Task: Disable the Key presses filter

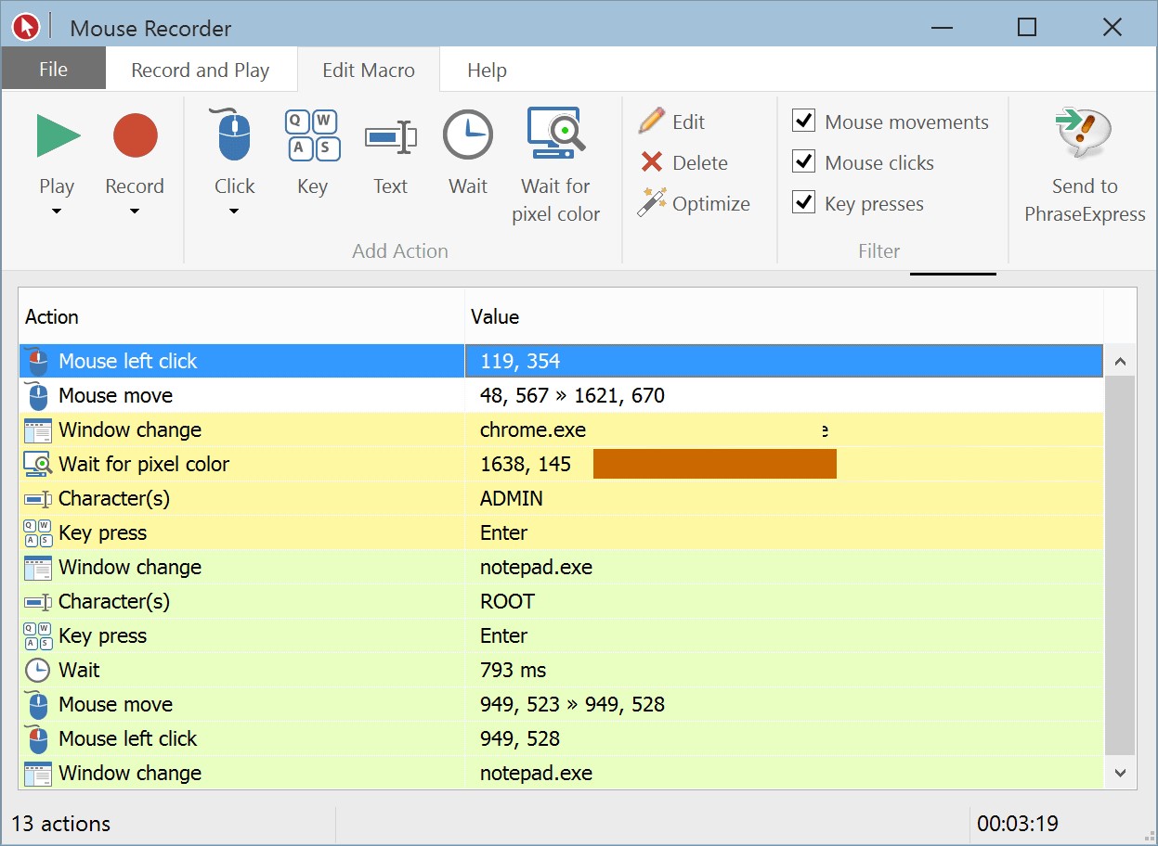Action: point(803,203)
